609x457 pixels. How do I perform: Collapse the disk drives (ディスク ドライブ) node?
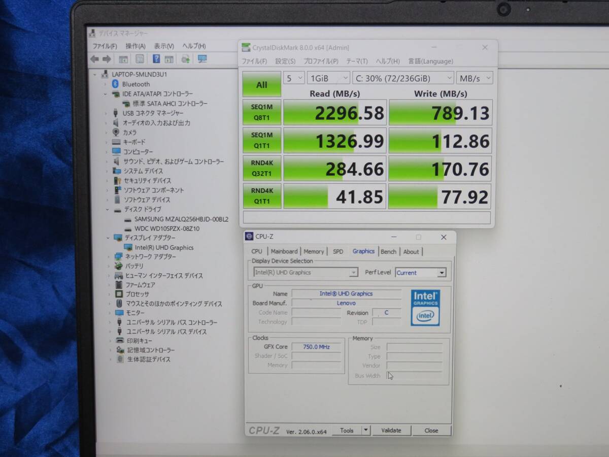tap(108, 209)
